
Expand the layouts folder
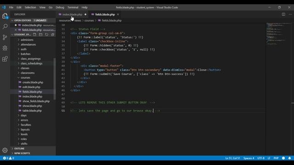pyautogui.click(x=25, y=130)
